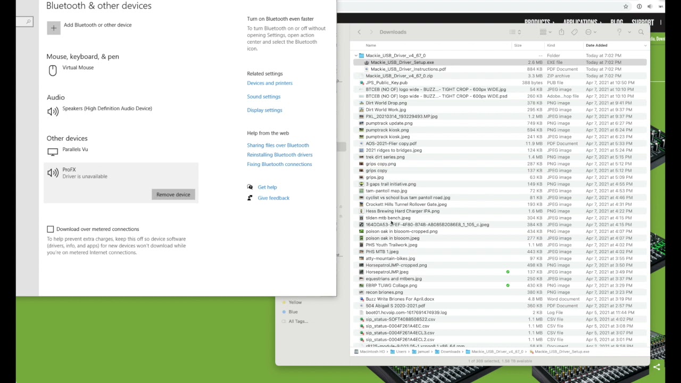This screenshot has height=383, width=681.
Task: Click the green share icon on webpage
Action: (x=657, y=367)
